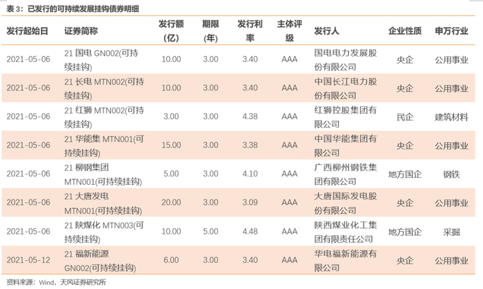The image size is (483, 289).
Task: Click the issuer 国电电力发展股份有限公司
Action: tap(345, 60)
